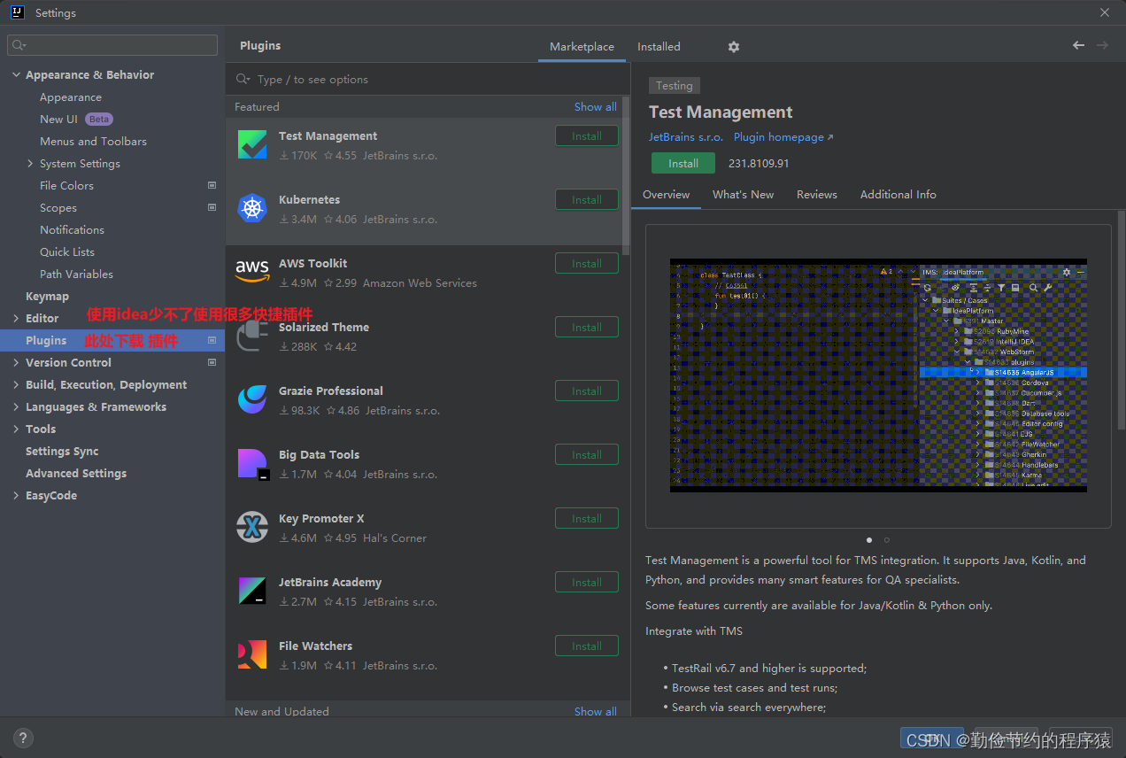Click the plugin search field
The image size is (1126, 758).
[428, 80]
